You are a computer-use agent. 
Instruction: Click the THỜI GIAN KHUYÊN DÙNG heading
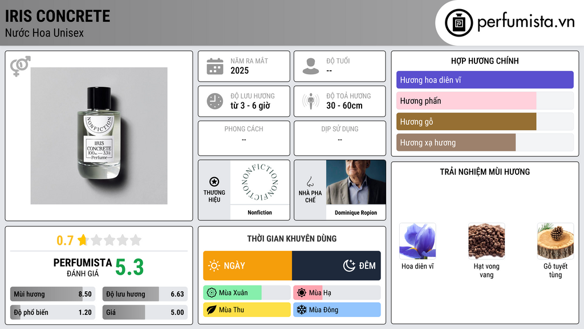[x=292, y=239]
